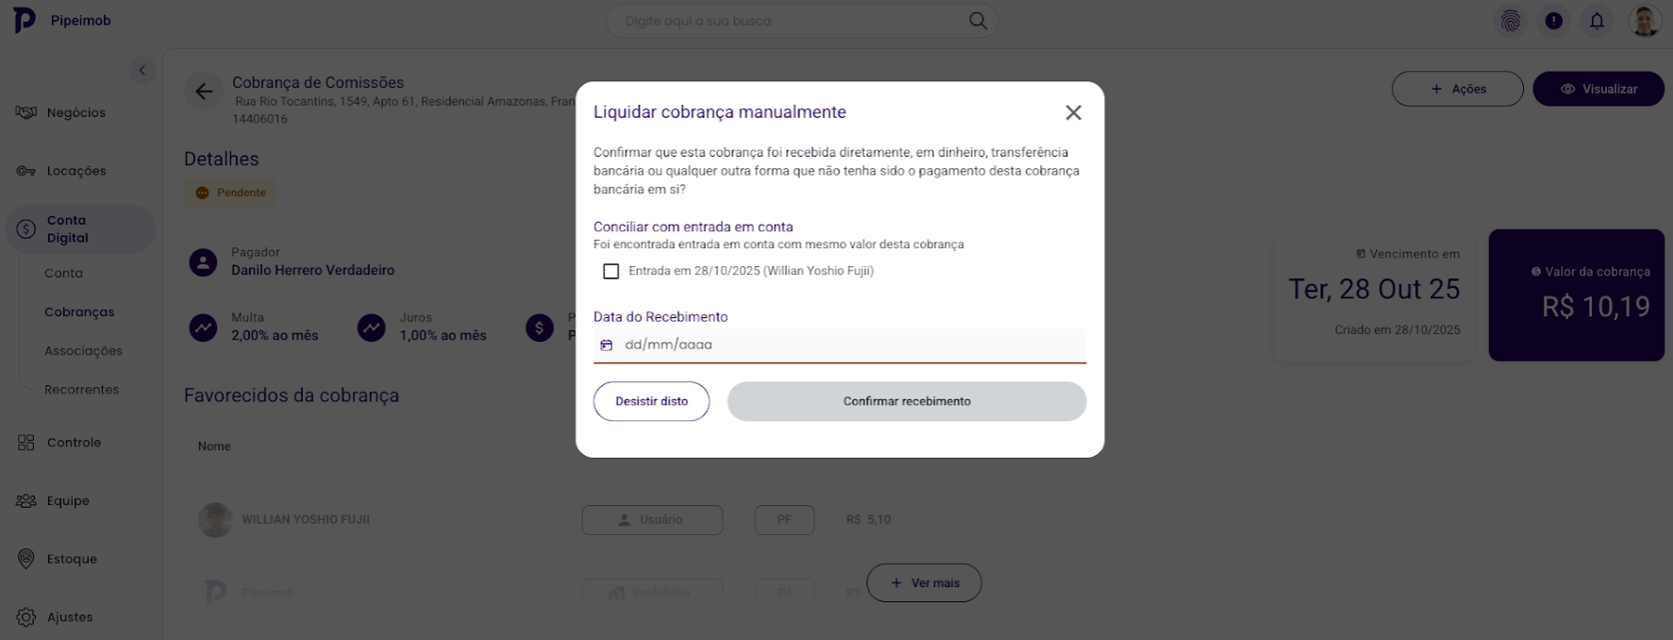The height and width of the screenshot is (640, 1673).
Task: Go to Ajustes settings
Action: [69, 617]
